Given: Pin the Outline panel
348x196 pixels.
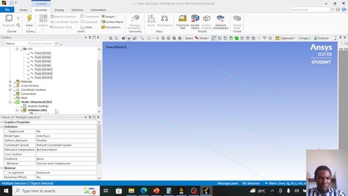Looking at the screenshot, I should pos(90,38).
